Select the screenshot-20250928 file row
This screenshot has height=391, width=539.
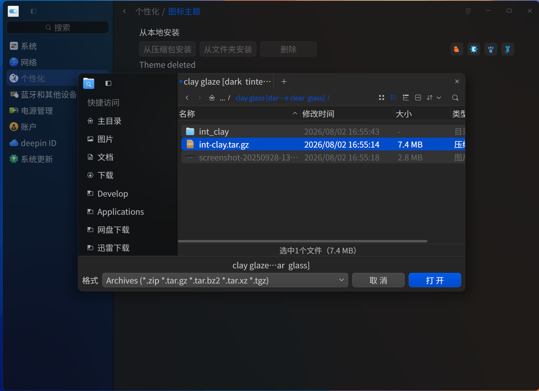pyautogui.click(x=323, y=157)
